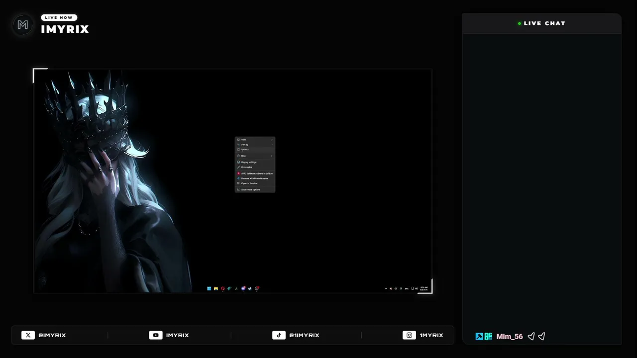Click the first heart emote after Mim_56

pos(531,337)
